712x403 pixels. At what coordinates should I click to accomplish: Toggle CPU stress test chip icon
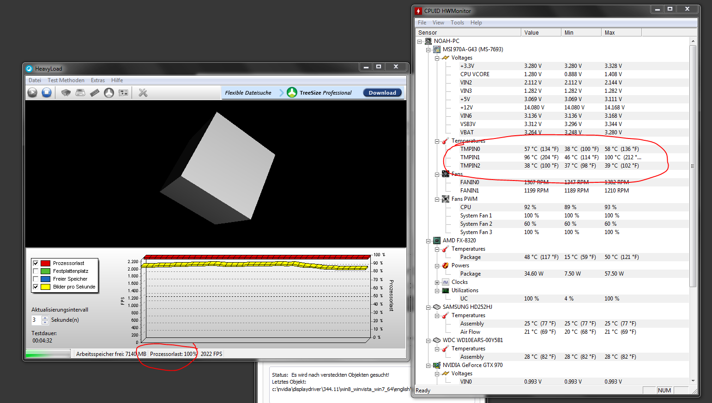[66, 93]
